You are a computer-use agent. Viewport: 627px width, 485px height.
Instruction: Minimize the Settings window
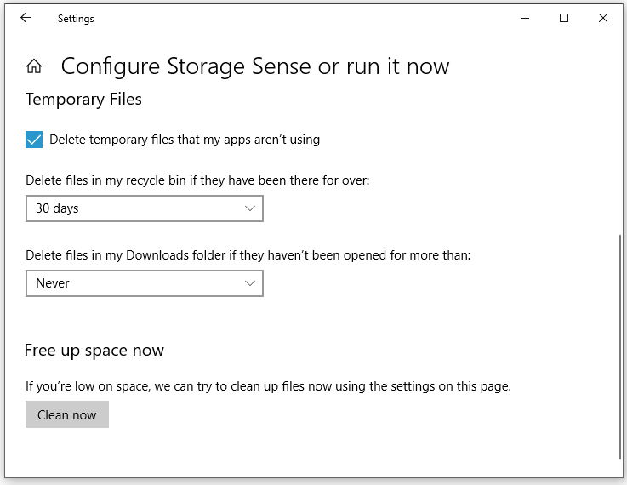click(525, 18)
